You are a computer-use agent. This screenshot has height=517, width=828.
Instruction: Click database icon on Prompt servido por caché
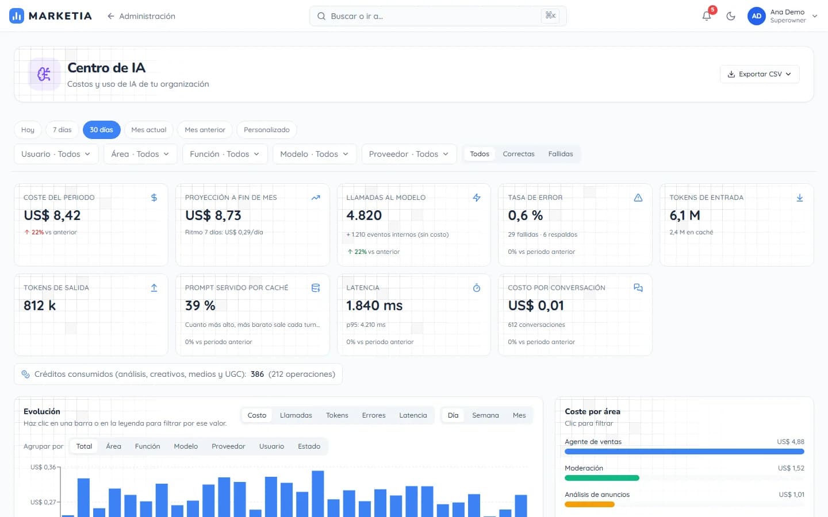click(x=316, y=288)
